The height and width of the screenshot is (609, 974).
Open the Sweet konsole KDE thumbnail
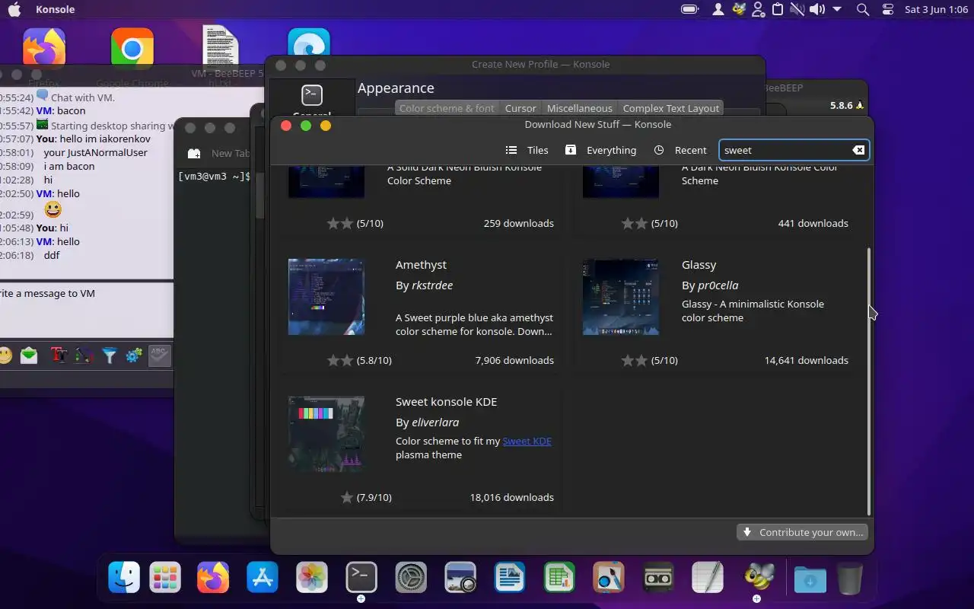[x=326, y=434]
